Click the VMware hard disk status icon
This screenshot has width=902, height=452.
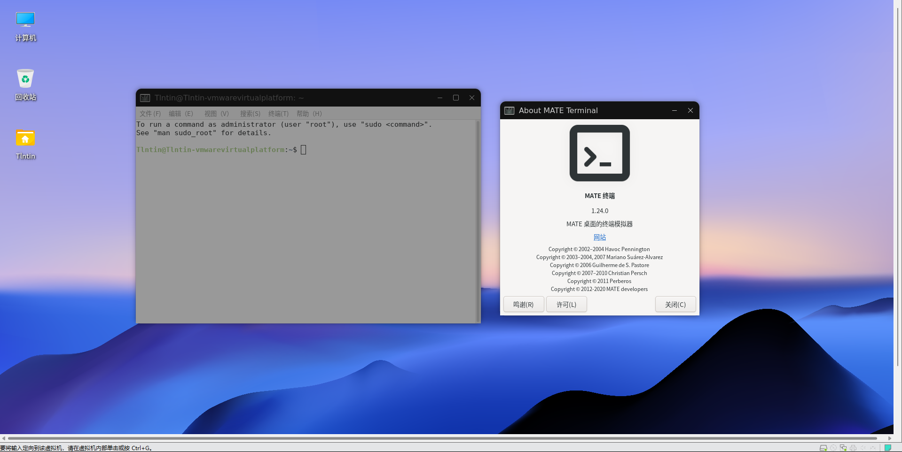coord(823,448)
